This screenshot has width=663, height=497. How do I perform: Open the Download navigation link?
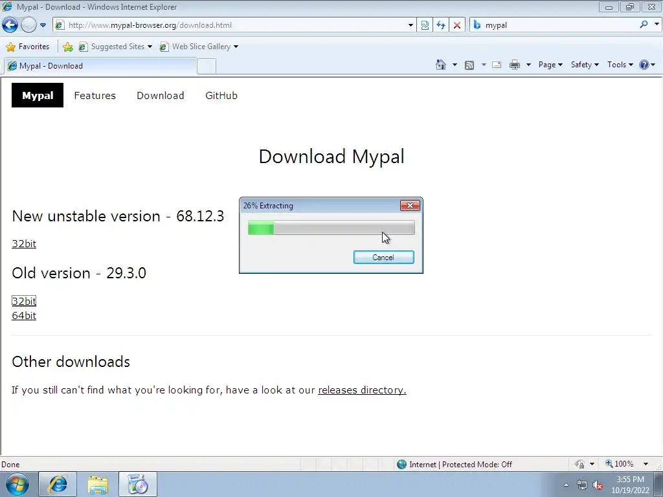(x=161, y=96)
